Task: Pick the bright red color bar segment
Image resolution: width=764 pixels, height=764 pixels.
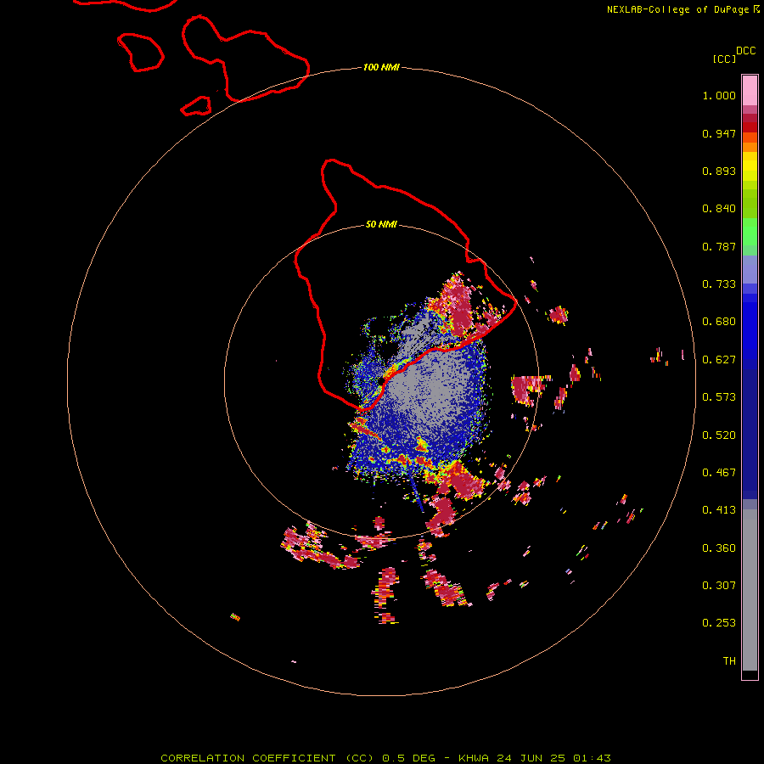Action: (750, 127)
